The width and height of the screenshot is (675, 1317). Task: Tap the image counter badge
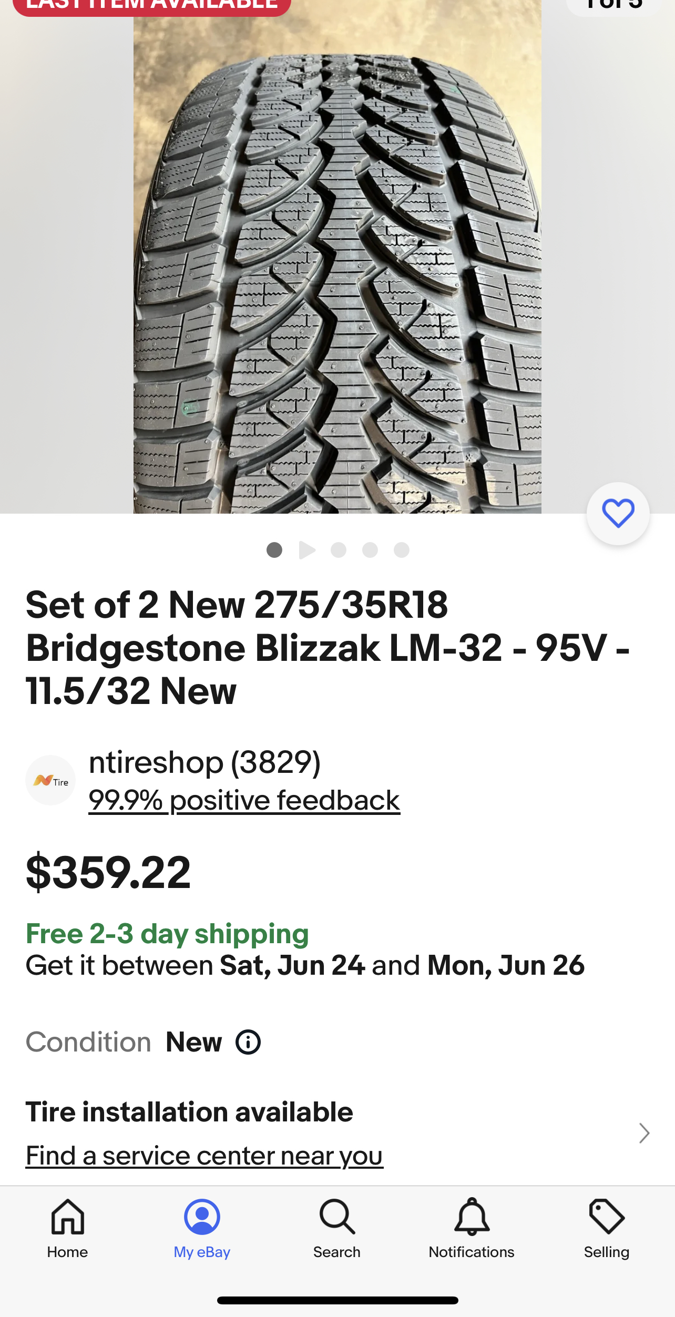click(x=613, y=5)
